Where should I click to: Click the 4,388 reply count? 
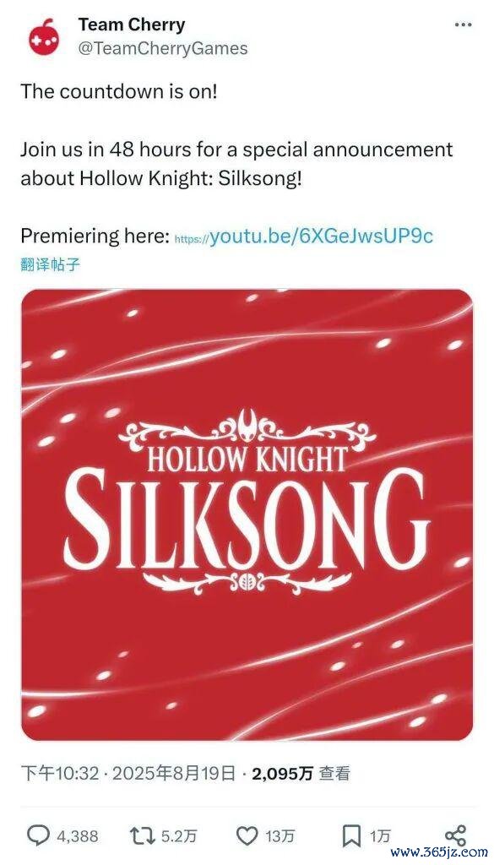78,836
